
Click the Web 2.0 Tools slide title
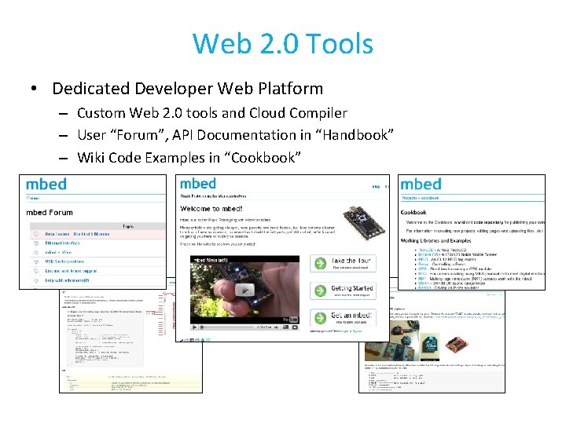[283, 44]
